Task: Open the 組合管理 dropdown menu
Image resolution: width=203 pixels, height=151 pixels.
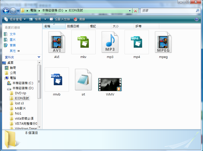Action: point(15,19)
